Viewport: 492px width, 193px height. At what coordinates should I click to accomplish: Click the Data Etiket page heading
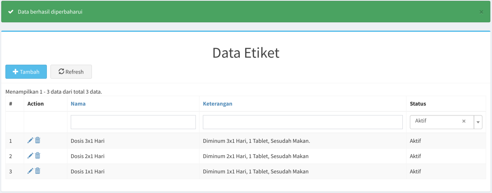click(x=246, y=53)
